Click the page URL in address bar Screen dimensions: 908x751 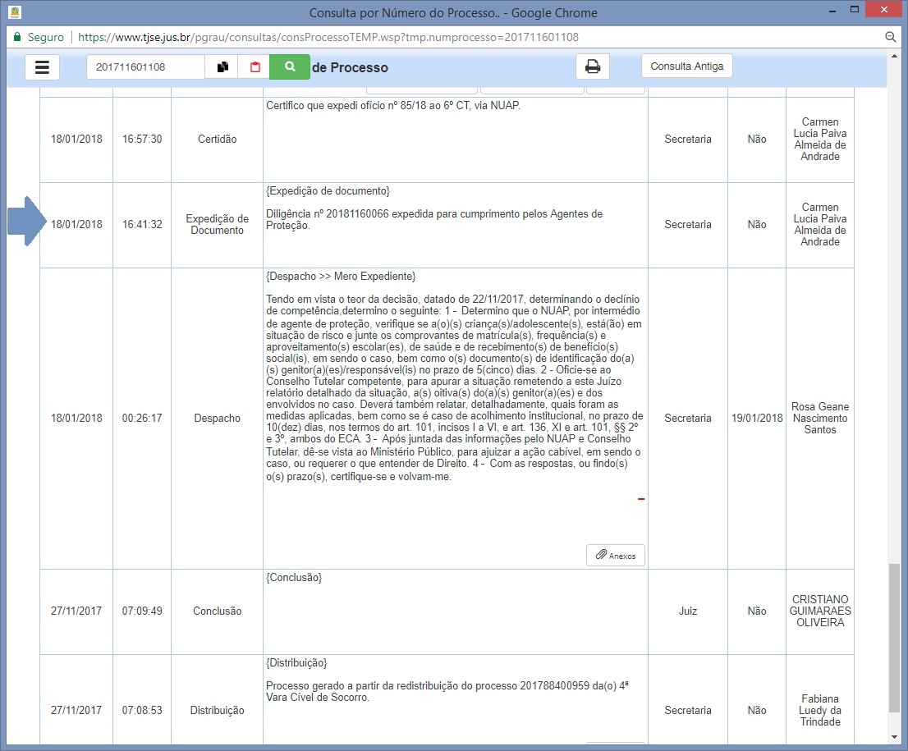(x=328, y=37)
